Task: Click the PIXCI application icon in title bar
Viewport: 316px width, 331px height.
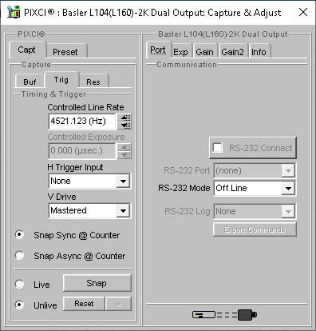Action: (x=14, y=12)
